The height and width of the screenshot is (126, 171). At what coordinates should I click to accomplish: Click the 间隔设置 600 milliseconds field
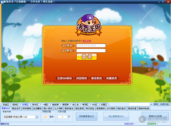coord(46,117)
